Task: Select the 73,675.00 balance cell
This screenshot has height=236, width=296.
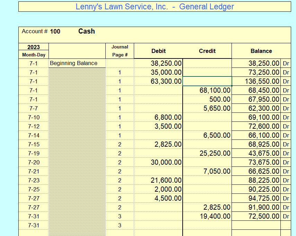Action: click(256, 162)
